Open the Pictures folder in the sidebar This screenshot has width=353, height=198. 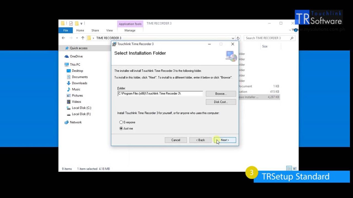tap(77, 95)
